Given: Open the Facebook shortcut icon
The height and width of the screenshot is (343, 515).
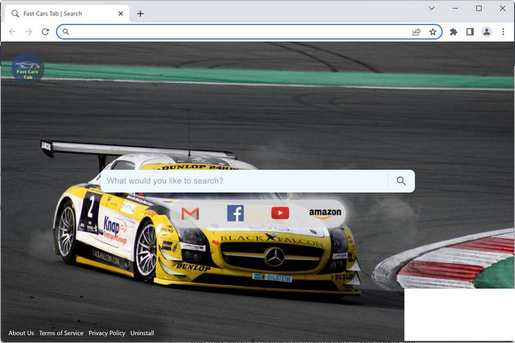Looking at the screenshot, I should pos(235,213).
